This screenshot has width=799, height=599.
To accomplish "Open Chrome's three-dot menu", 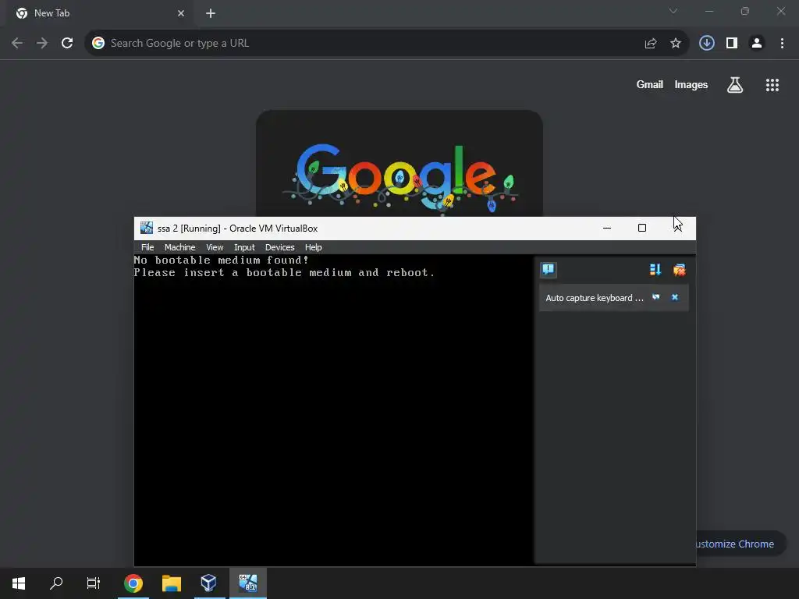I will point(782,44).
